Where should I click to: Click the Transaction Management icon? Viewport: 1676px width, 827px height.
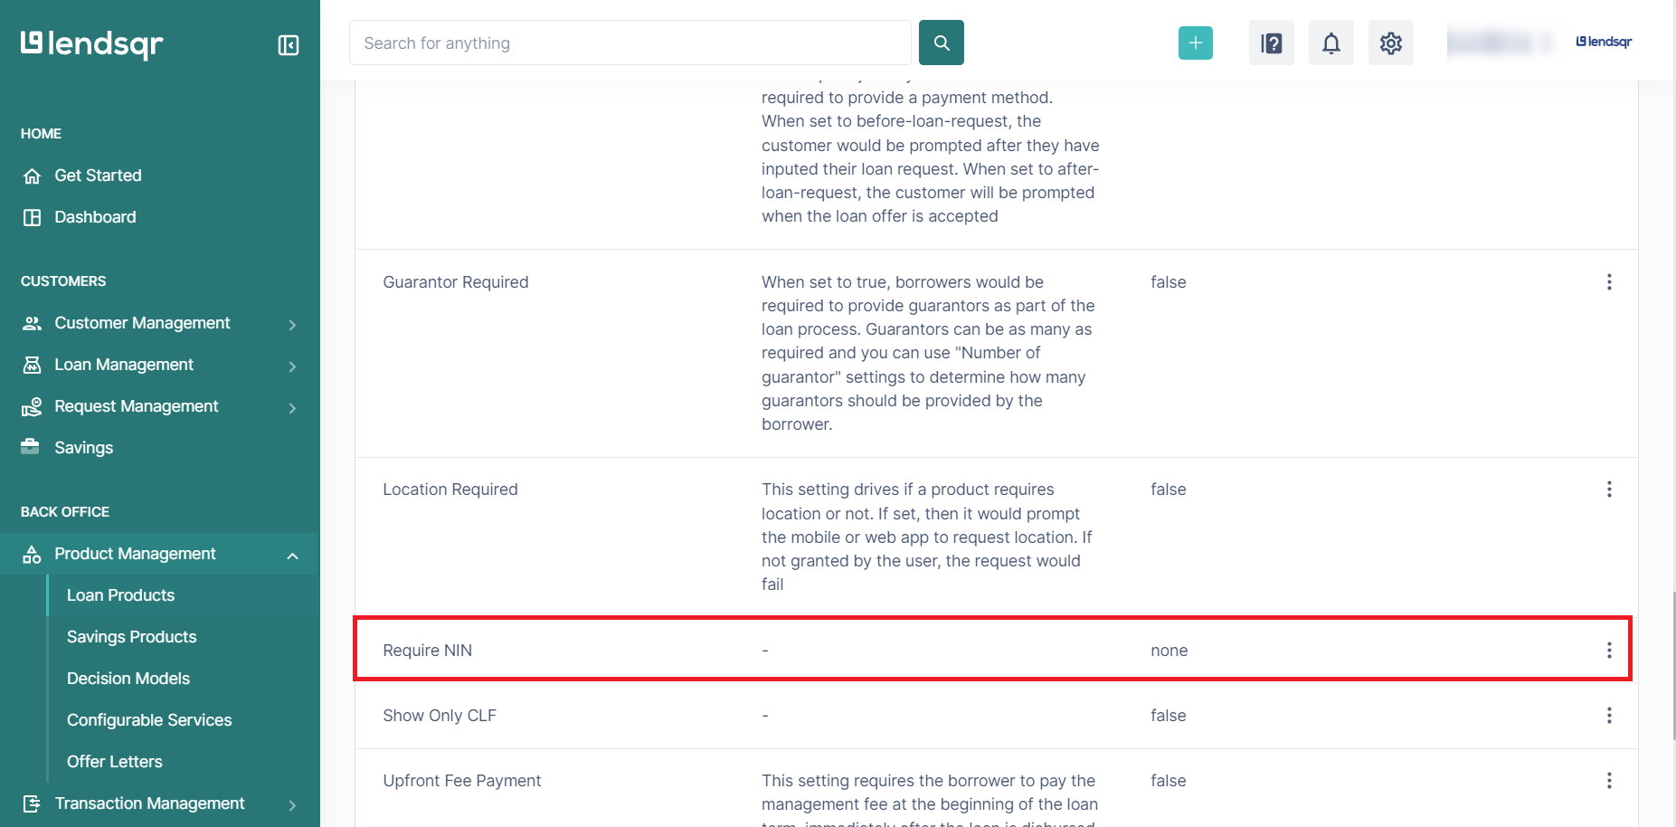tap(32, 803)
